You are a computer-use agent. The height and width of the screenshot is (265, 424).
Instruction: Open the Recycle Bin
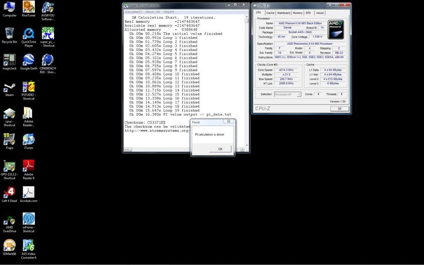10,36
